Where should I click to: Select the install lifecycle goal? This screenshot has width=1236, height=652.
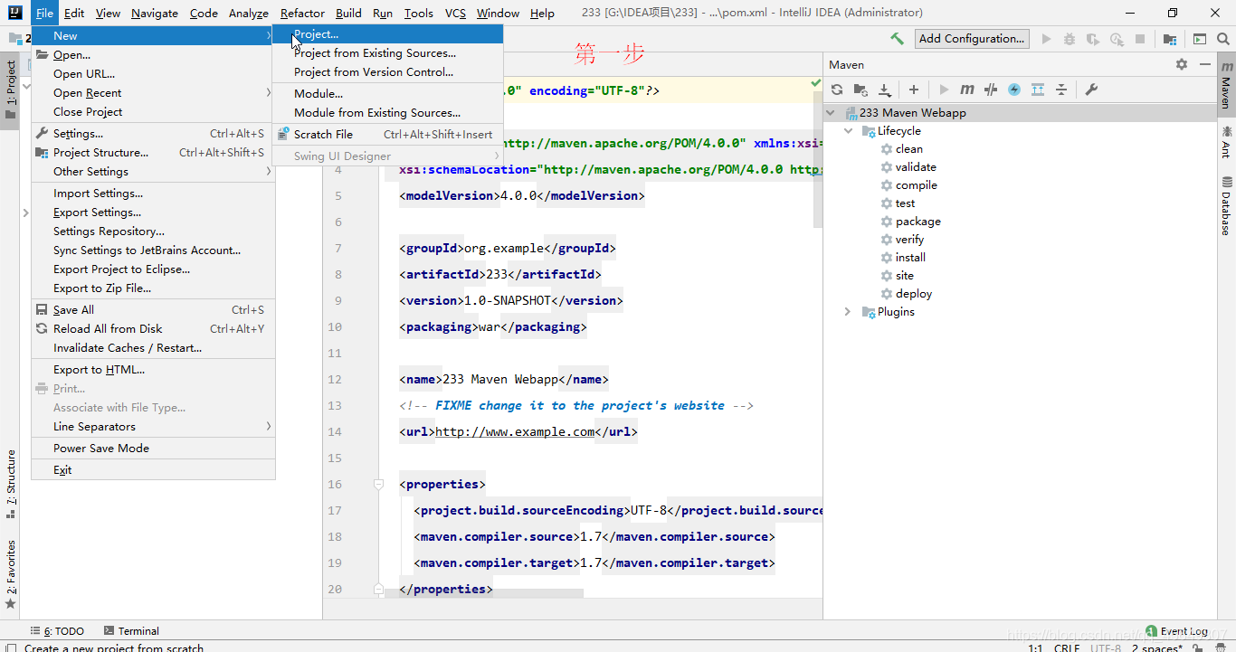click(x=910, y=258)
